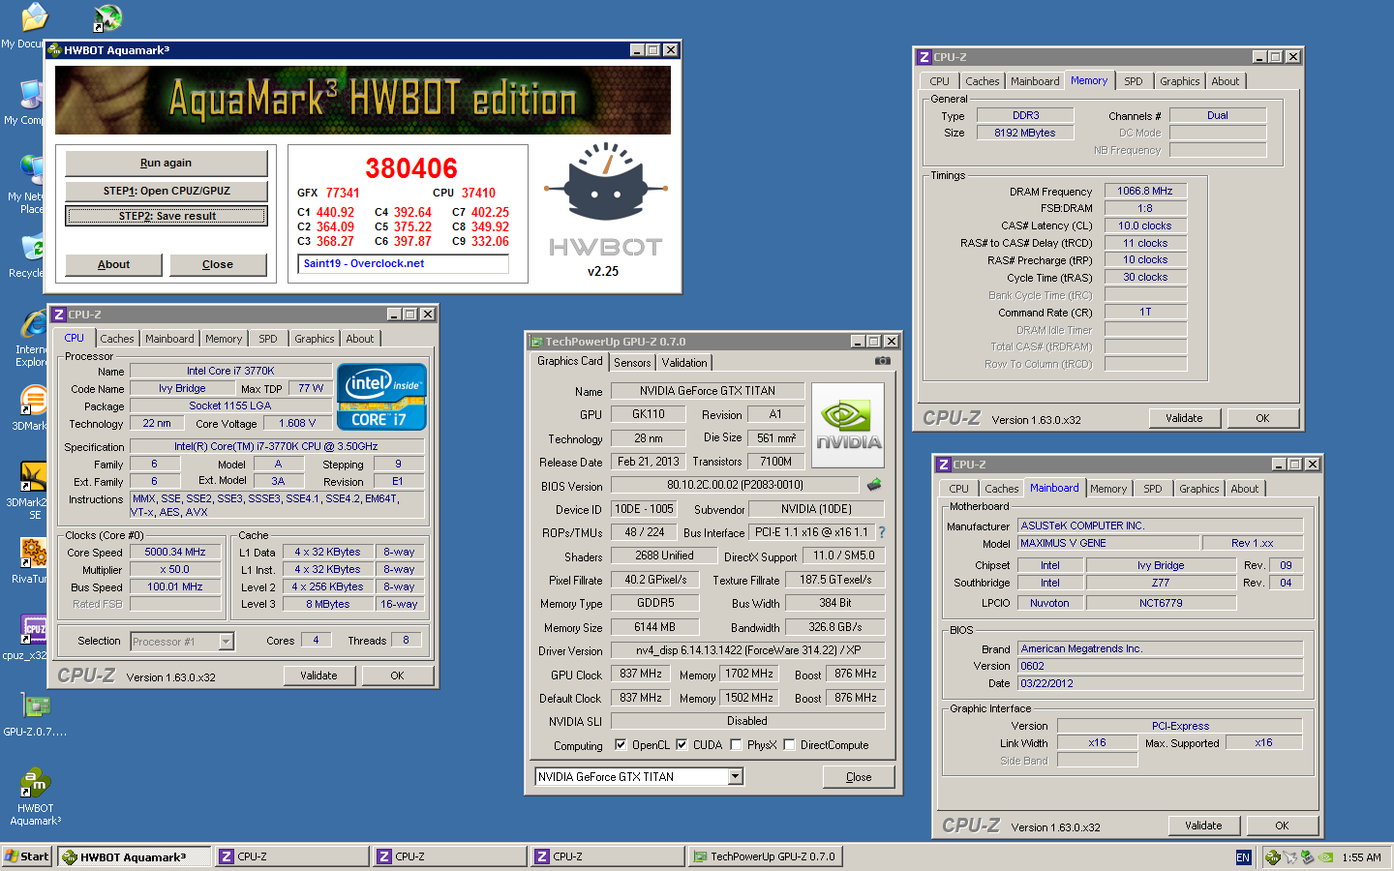Image resolution: width=1394 pixels, height=871 pixels.
Task: Click Intel Core i7 logo badge
Action: click(381, 397)
